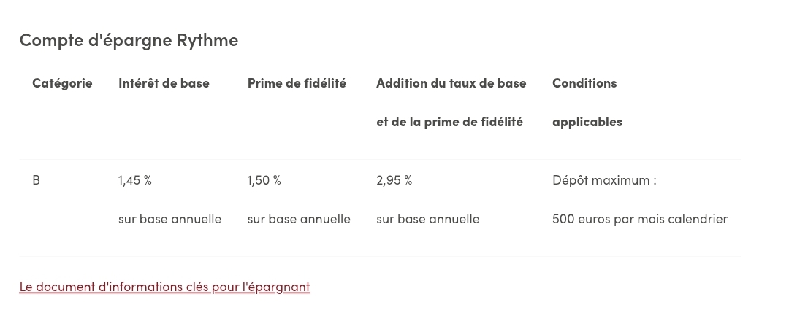Click the Conditions applicables header
The width and height of the screenshot is (789, 321).
(587, 102)
